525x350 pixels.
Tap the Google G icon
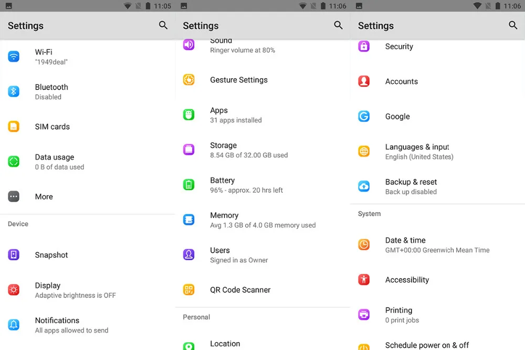[x=364, y=116]
